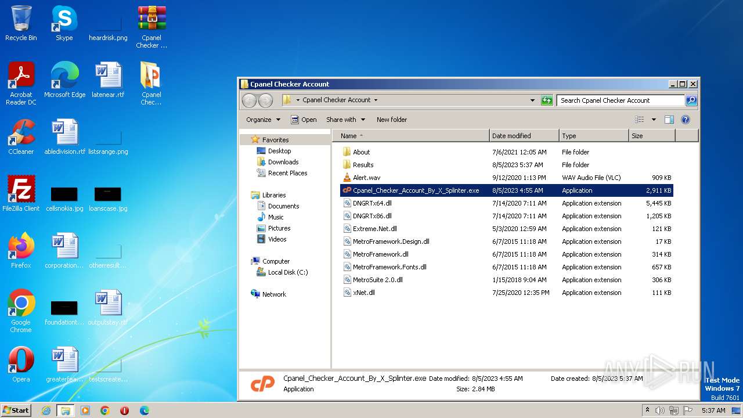Expand the views options dropdown arrow
Screen dimensions: 743x418
(x=654, y=120)
